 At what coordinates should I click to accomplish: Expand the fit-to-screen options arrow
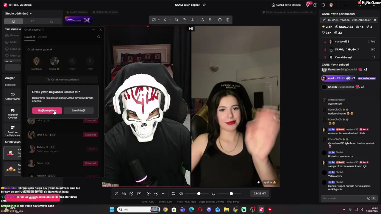(159, 20)
